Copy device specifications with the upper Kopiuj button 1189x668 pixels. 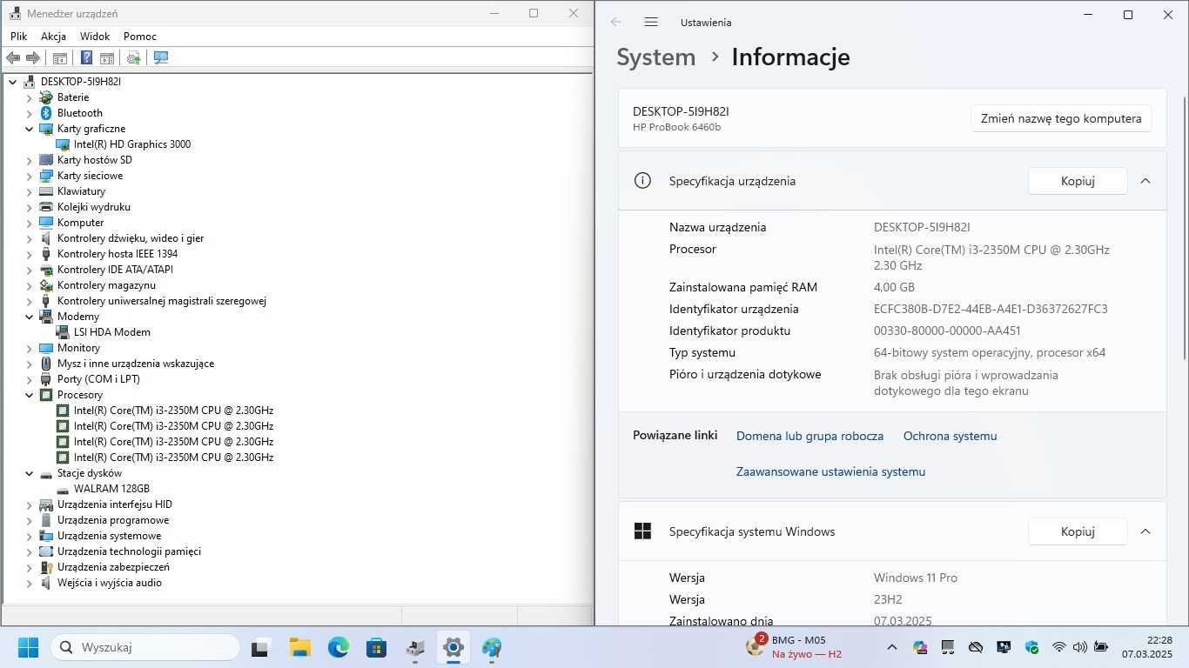click(x=1078, y=181)
